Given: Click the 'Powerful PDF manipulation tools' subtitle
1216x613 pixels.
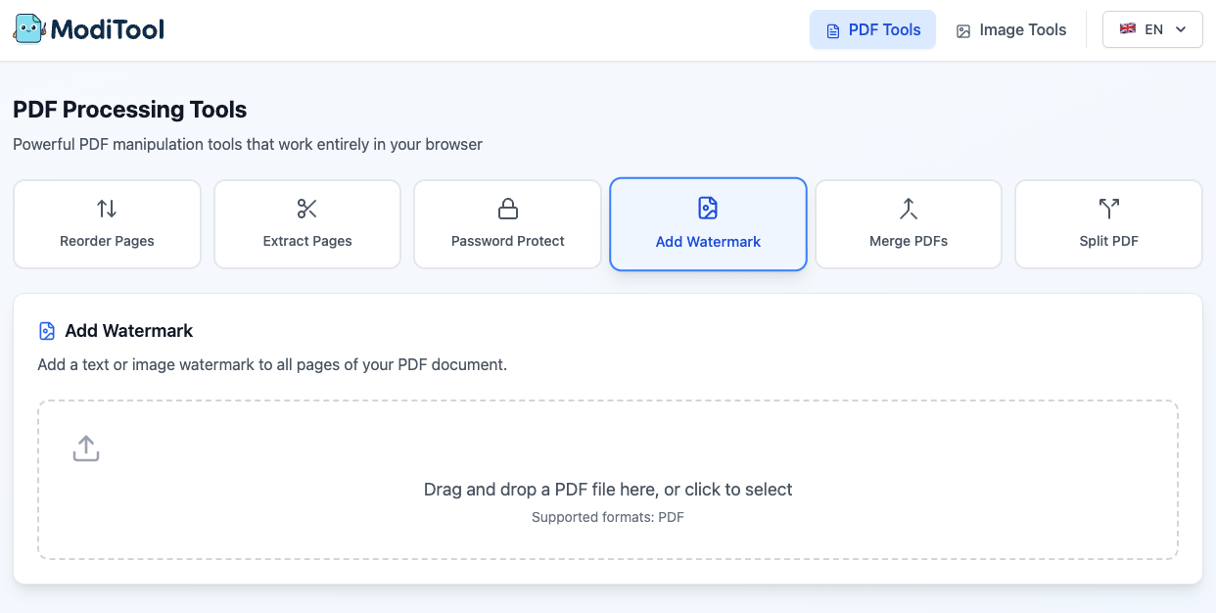Looking at the screenshot, I should 248,144.
